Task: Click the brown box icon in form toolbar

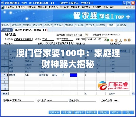Action: tap(112, 40)
